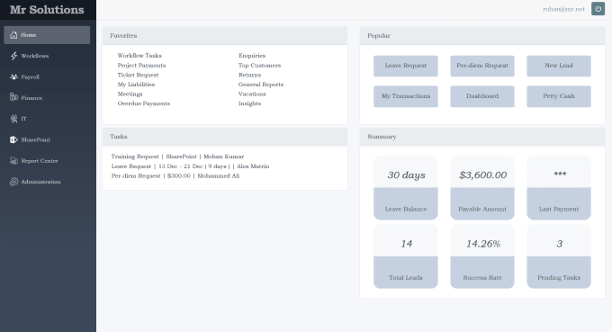
Task: Click the IT section icon
Action: (13, 119)
